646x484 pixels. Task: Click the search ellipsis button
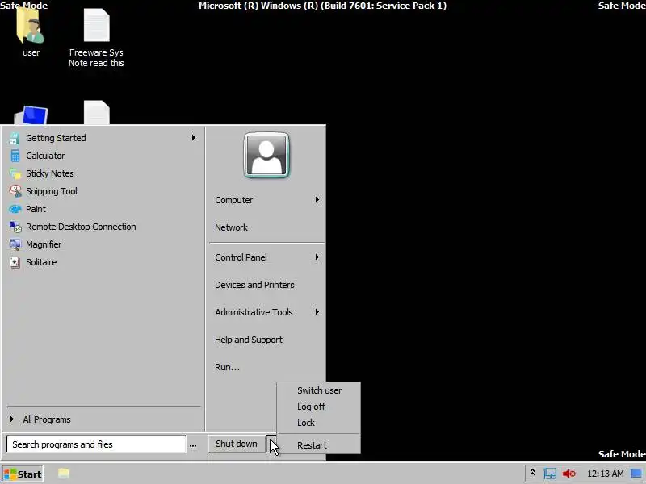click(193, 445)
